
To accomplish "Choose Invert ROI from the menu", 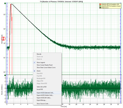I will pos(47,89).
